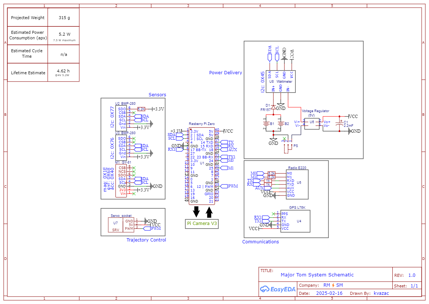Viewport: 429px width, 304px height.
Task: Select the C1 2.2mF capacitor symbol
Action: pos(339,124)
